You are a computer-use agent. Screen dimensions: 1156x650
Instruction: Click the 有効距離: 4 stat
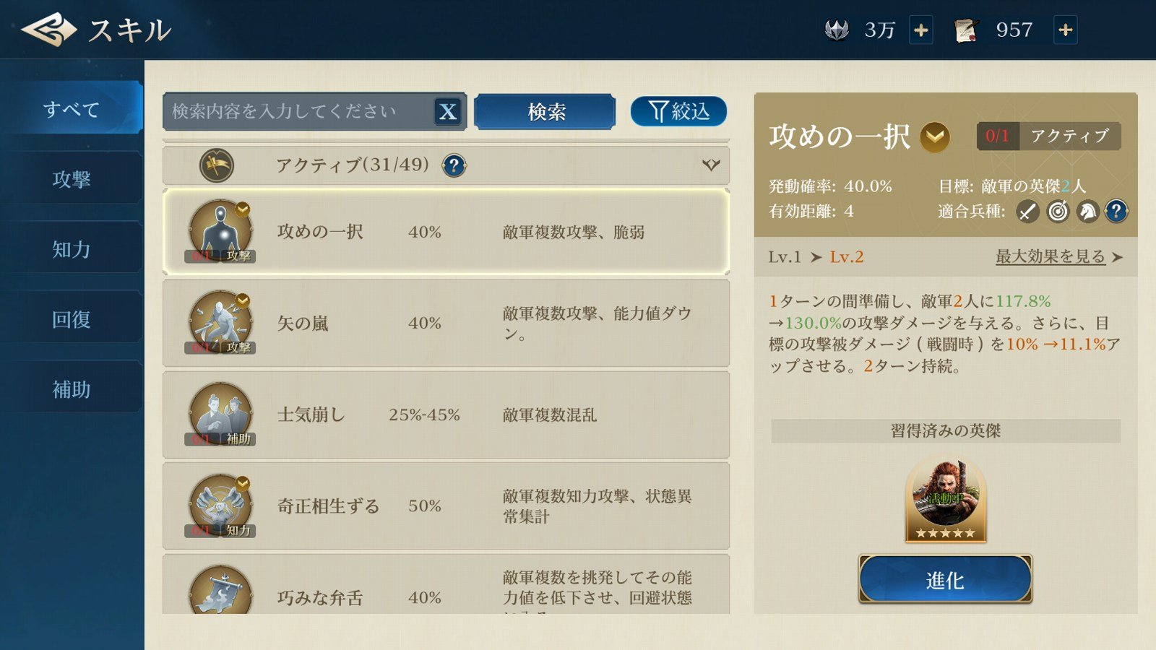pos(811,211)
